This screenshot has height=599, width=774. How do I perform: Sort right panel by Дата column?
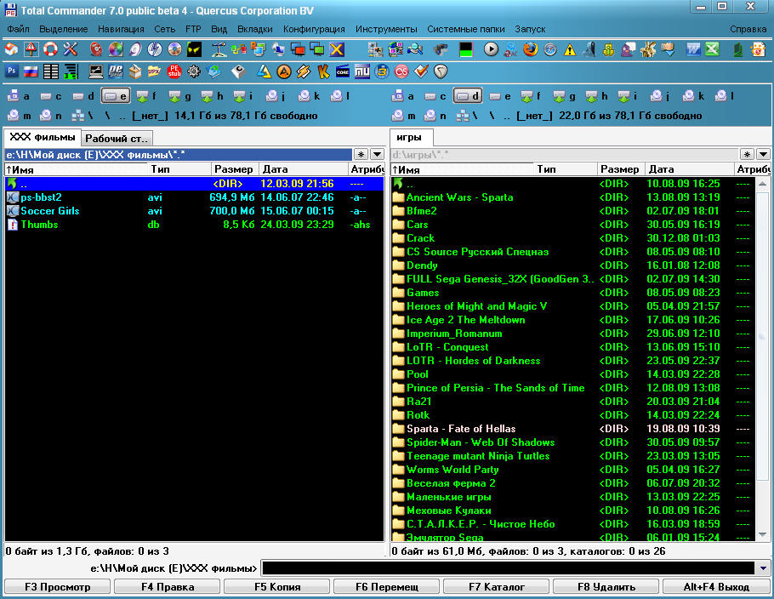tap(690, 168)
